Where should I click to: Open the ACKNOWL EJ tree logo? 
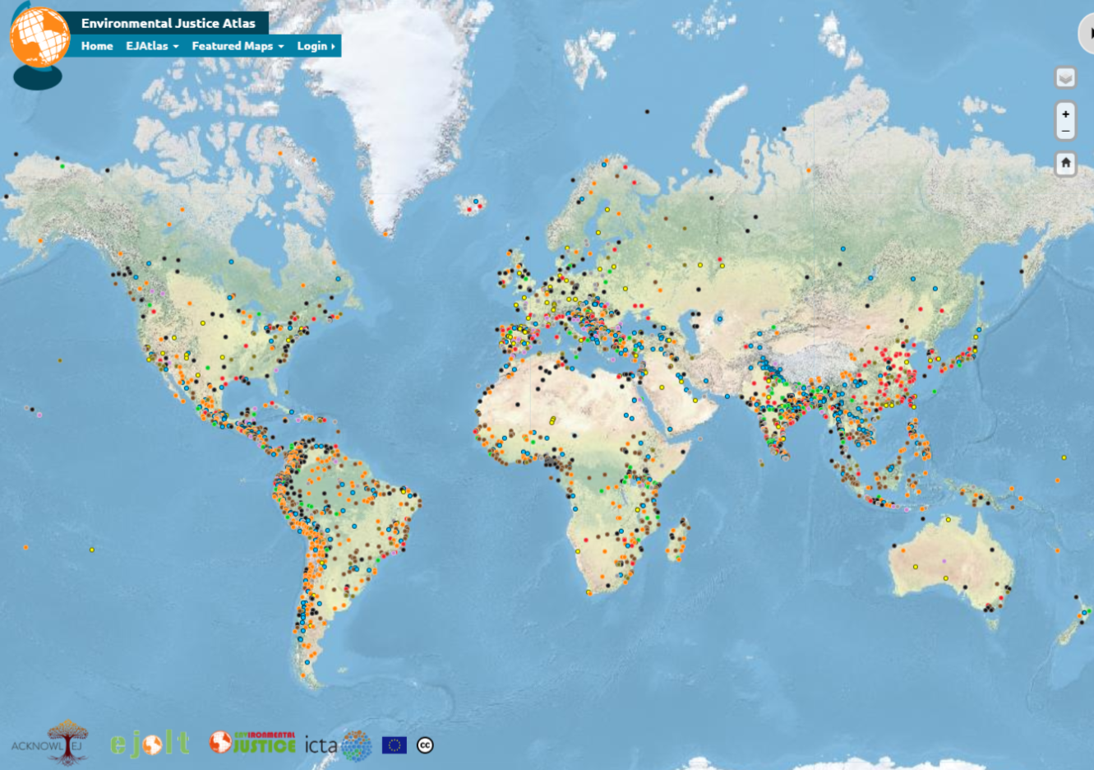pos(49,743)
